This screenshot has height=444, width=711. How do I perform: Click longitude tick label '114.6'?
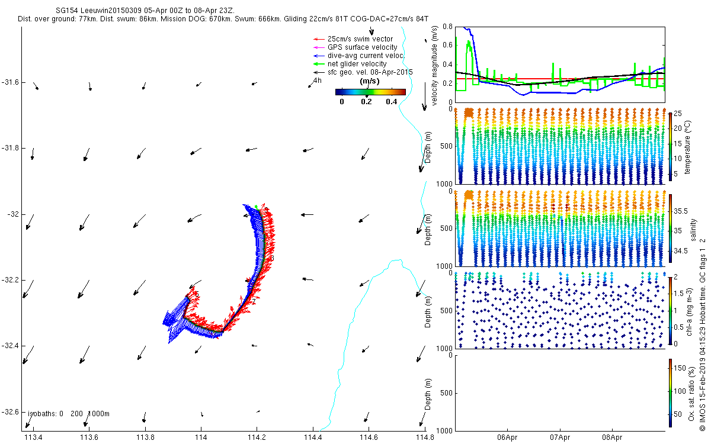369,437
